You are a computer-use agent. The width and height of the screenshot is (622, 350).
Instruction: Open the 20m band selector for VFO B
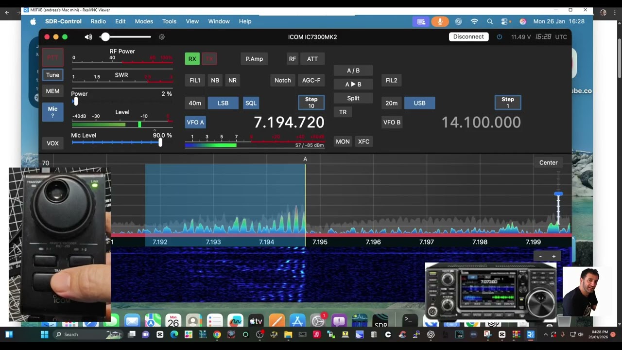391,103
